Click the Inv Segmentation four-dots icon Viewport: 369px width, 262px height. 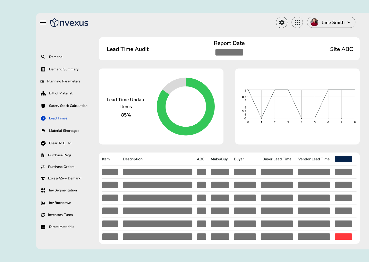coord(43,190)
